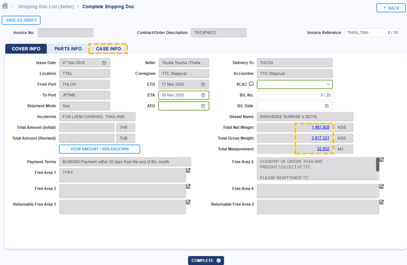The width and height of the screenshot is (407, 265).
Task: Edit Free Area 1 with pencil icon
Action: coord(188,170)
